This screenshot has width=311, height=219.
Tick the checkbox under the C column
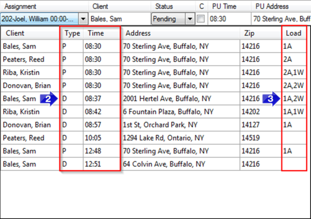pyautogui.click(x=201, y=19)
